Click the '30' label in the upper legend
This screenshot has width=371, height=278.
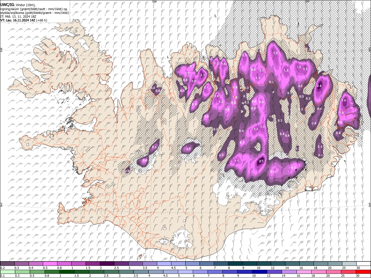pyautogui.click(x=358, y=268)
